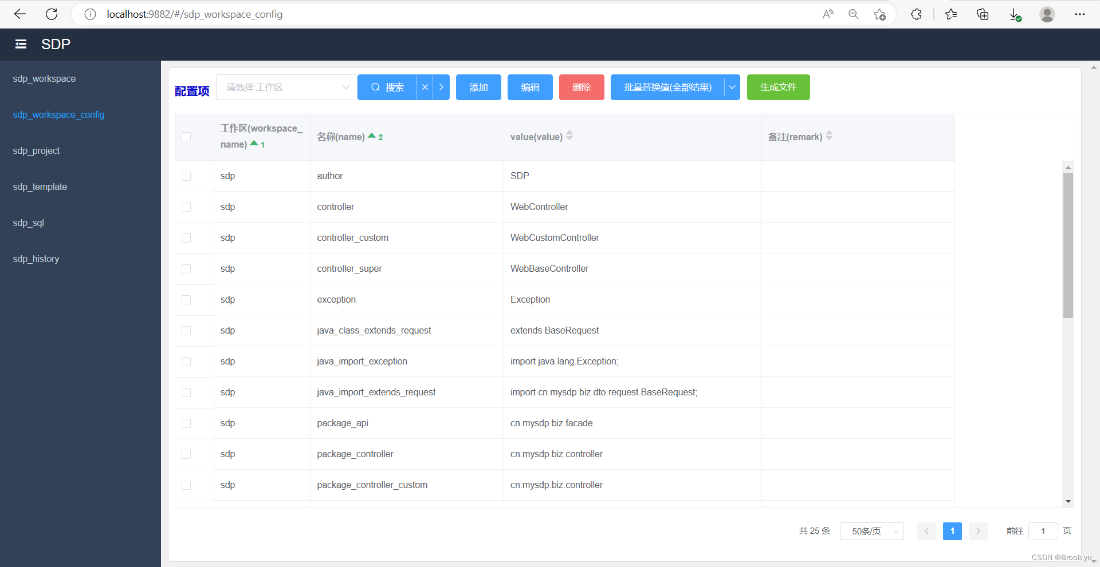The height and width of the screenshot is (567, 1100).
Task: Click the 'extends BaseRequest' value cell
Action: 632,331
